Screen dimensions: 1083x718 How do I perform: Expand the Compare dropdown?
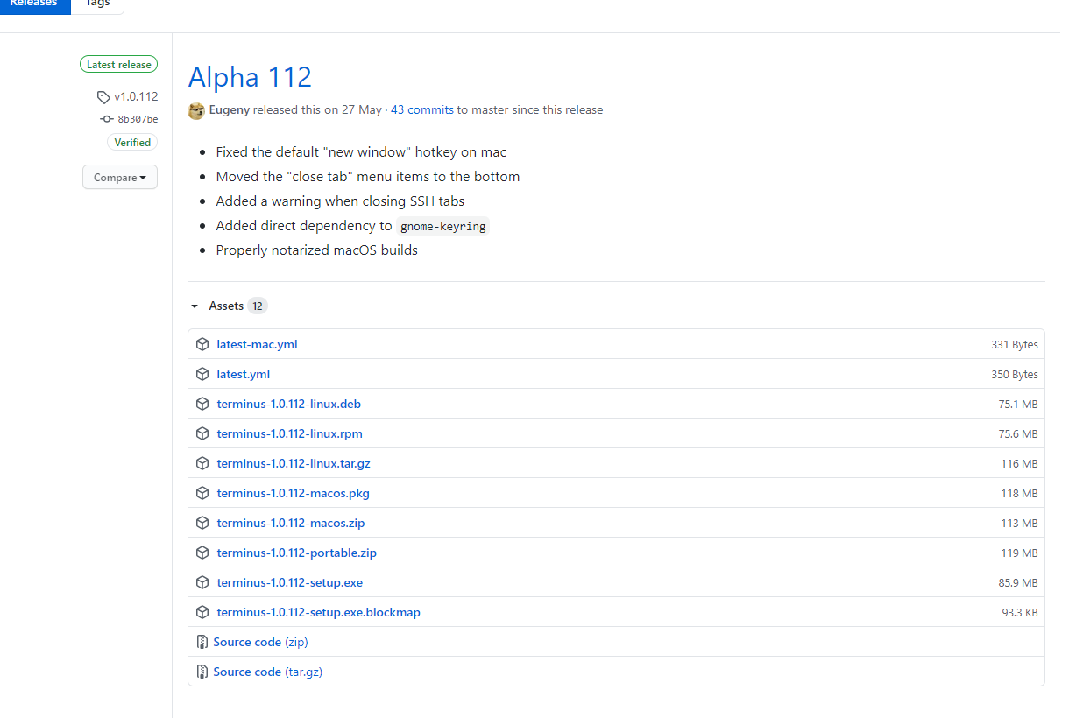119,177
